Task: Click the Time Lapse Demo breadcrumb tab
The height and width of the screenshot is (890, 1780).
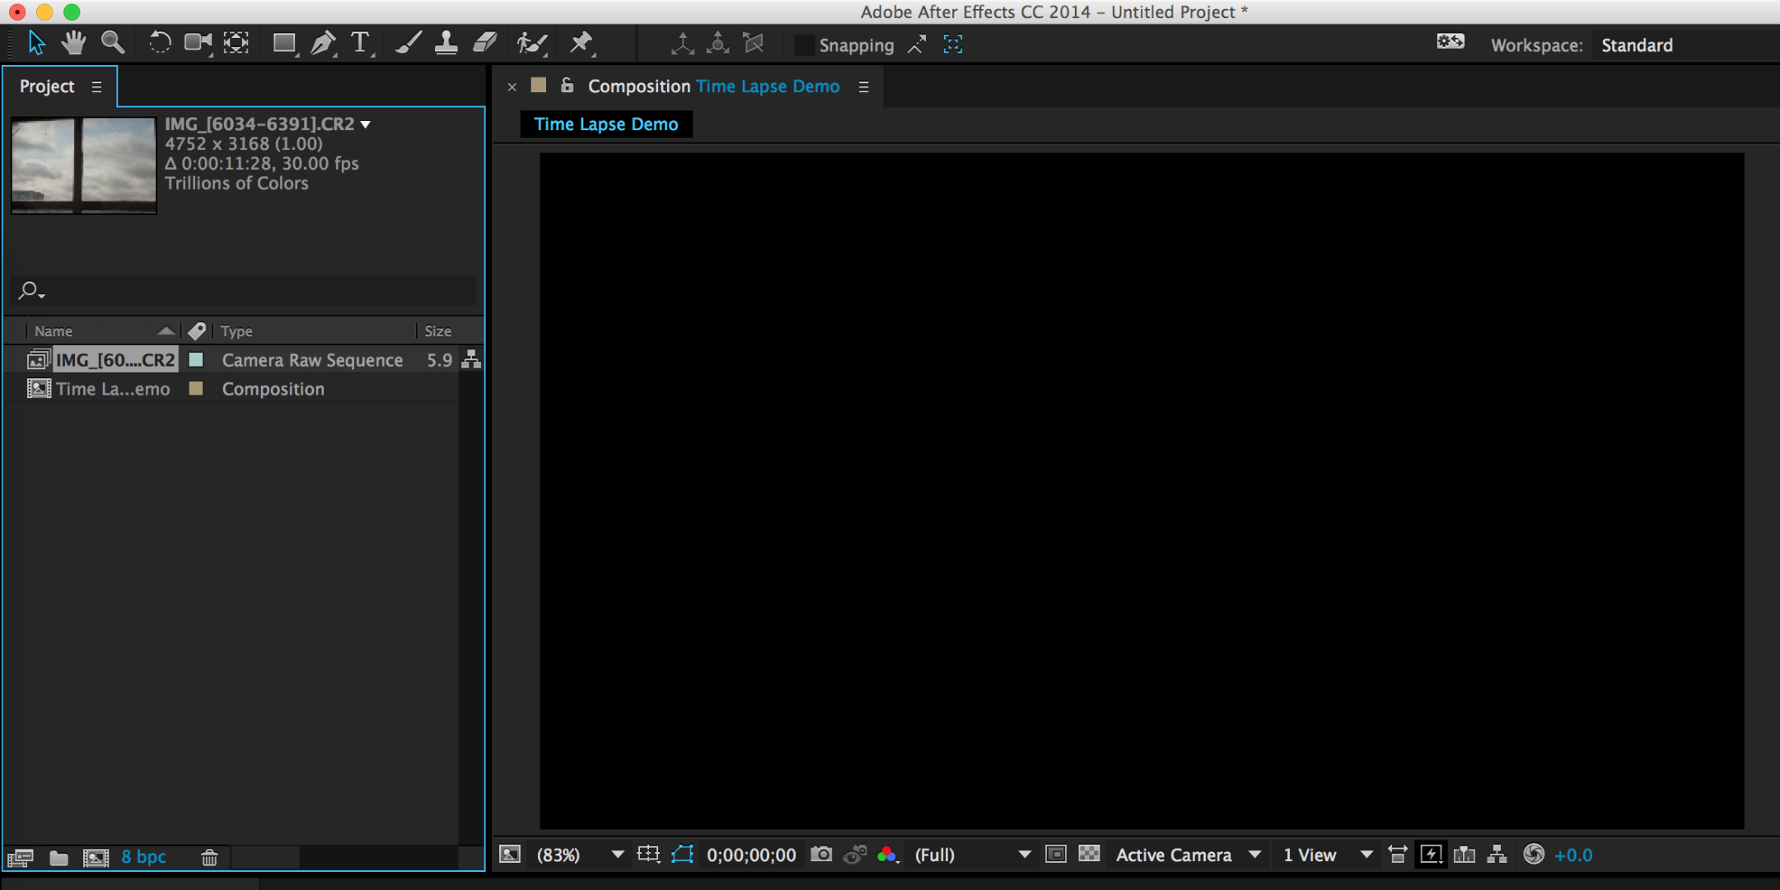Action: coord(606,124)
